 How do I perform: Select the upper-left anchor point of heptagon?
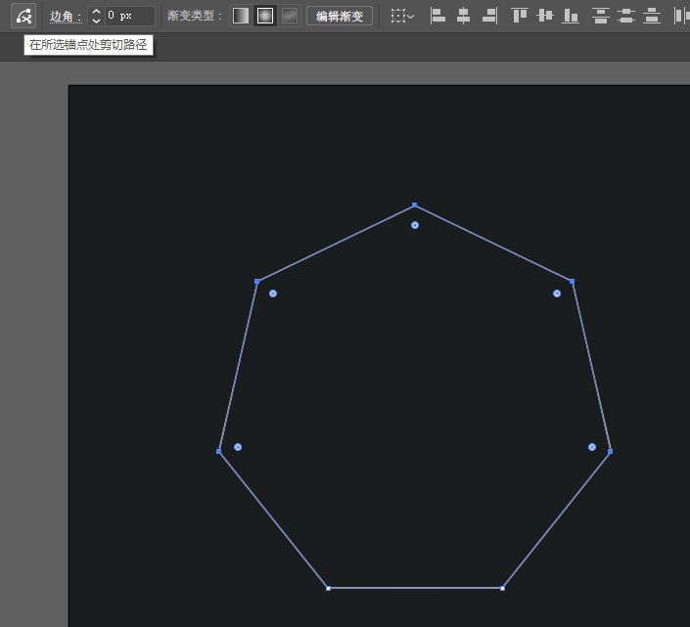pyautogui.click(x=257, y=282)
